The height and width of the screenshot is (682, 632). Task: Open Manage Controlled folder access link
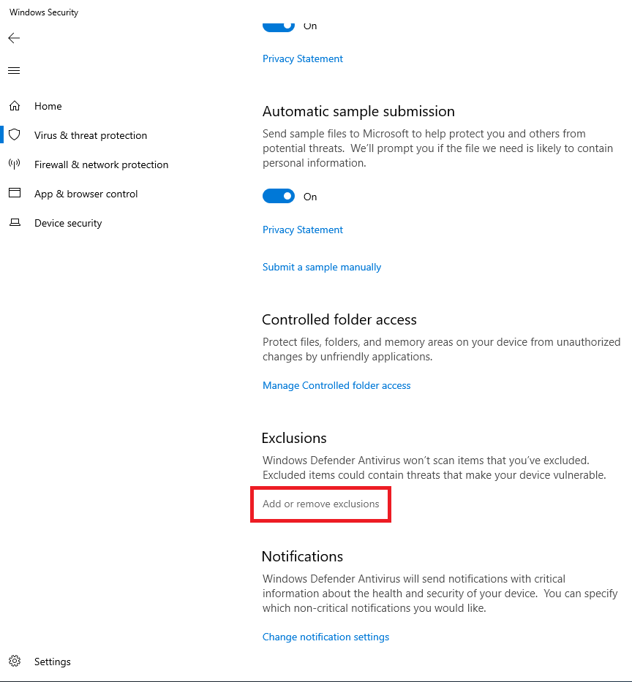[336, 385]
